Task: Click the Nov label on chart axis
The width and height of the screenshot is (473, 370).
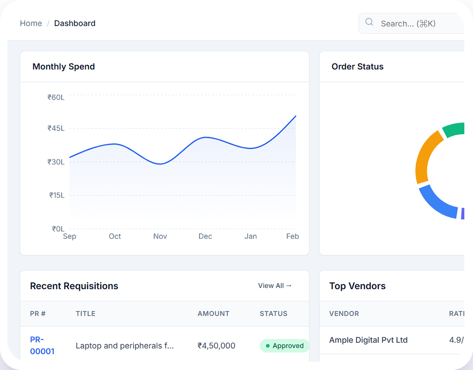Action: click(160, 236)
